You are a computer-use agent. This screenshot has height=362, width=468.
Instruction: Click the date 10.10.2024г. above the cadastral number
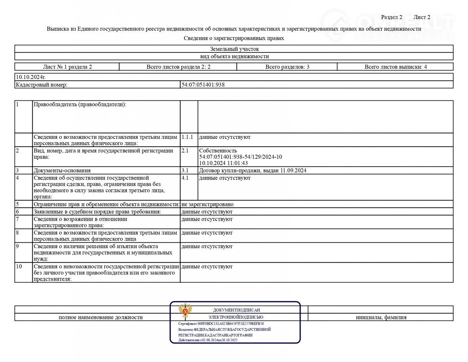pyautogui.click(x=31, y=77)
